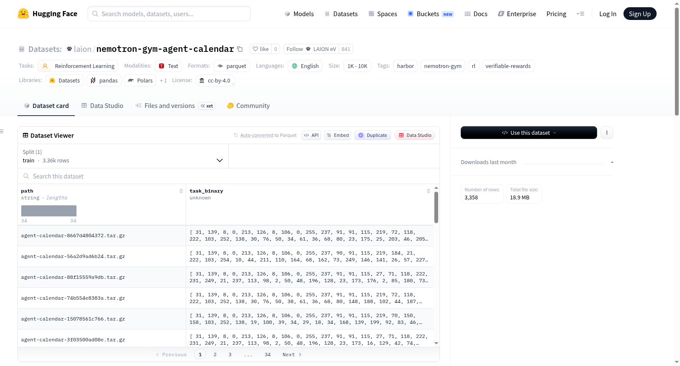680x366 pixels.
Task: Open the Community tab
Action: pos(248,106)
